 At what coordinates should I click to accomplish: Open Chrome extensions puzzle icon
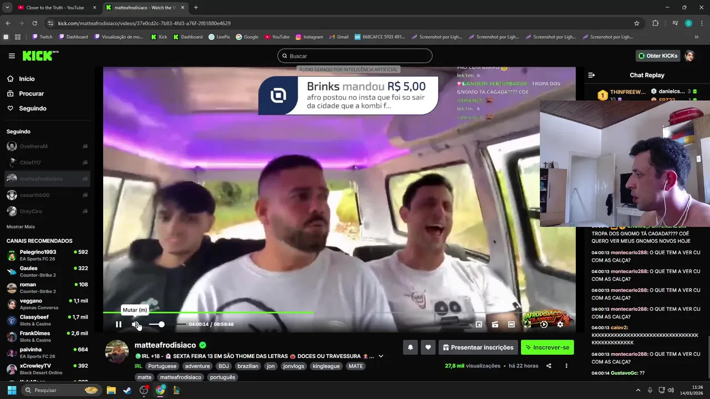[655, 23]
